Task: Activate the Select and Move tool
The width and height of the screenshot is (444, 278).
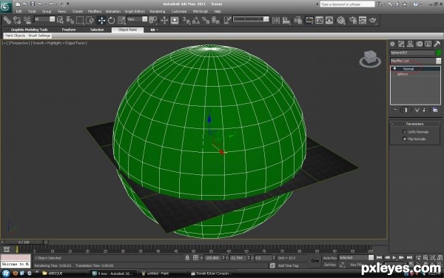Action: pyautogui.click(x=101, y=20)
